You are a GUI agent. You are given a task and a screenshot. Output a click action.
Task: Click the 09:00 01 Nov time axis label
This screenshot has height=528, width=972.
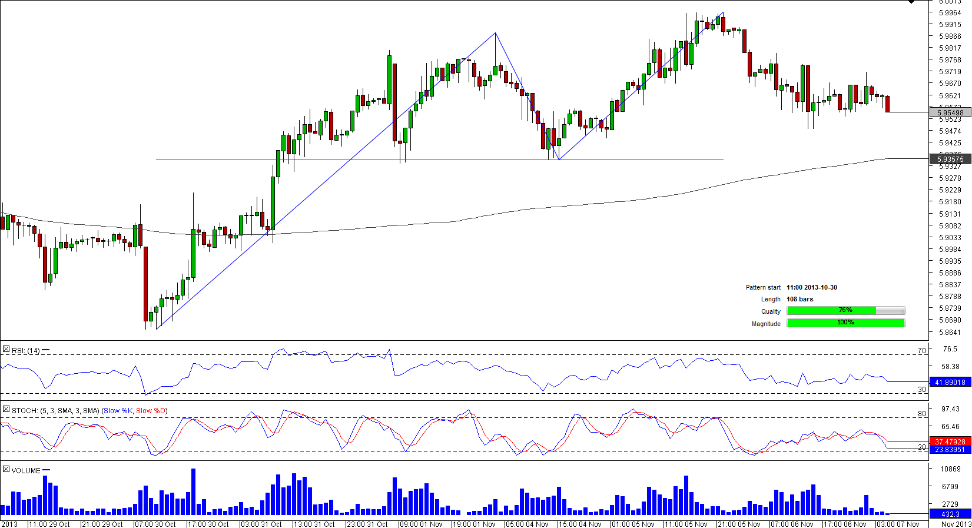click(x=421, y=524)
